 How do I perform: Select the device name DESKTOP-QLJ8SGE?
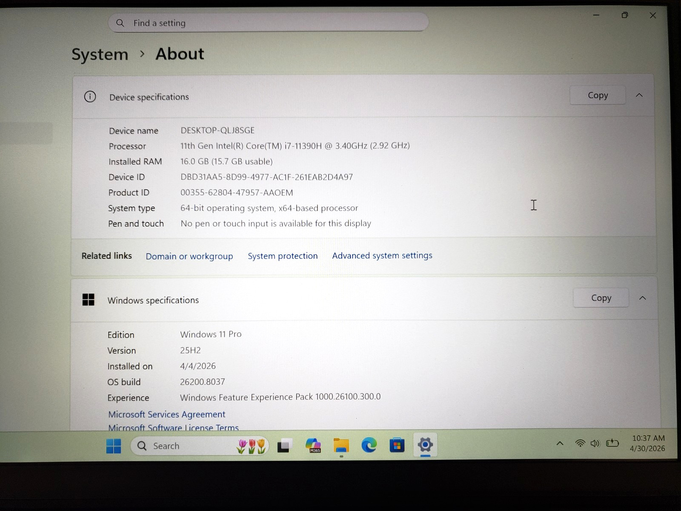coord(217,130)
